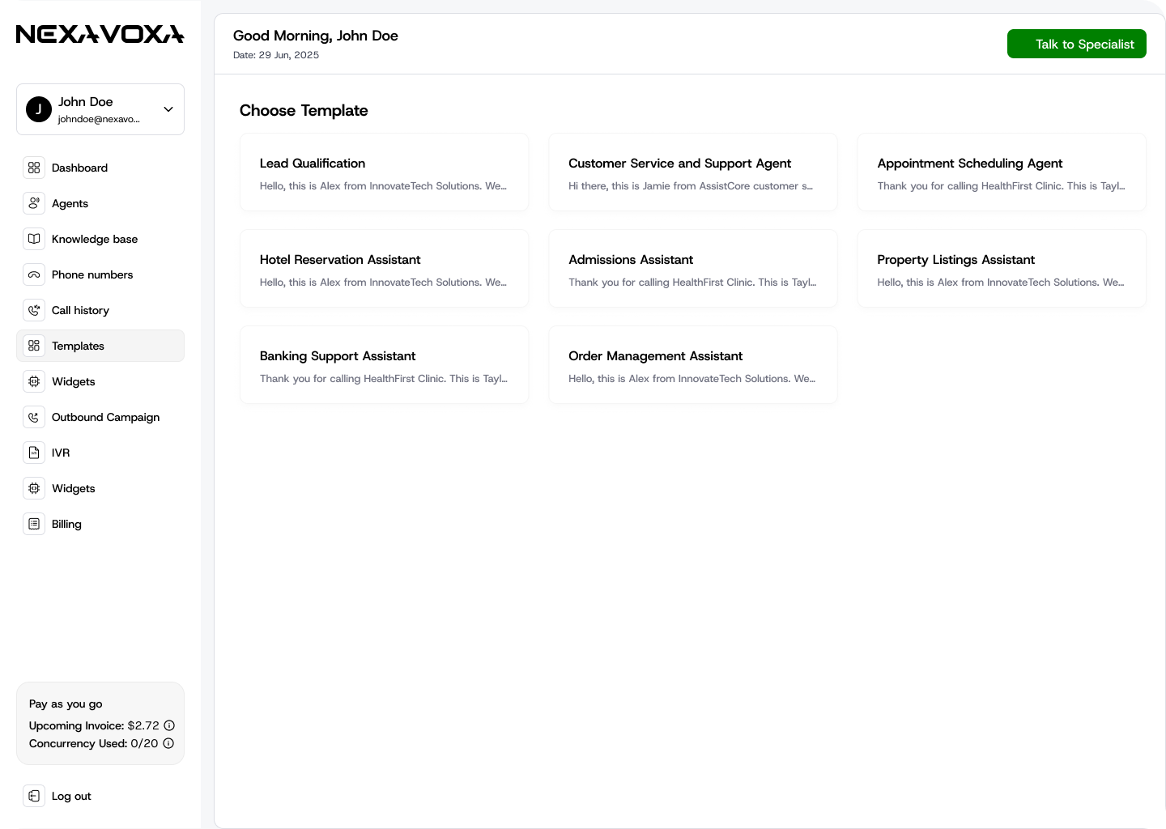Click the Phone numbers icon
The height and width of the screenshot is (829, 1166).
[x=34, y=274]
